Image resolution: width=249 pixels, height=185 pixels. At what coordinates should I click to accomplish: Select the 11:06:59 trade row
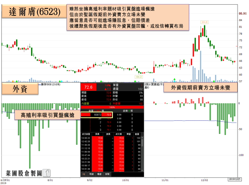(x=111, y=152)
